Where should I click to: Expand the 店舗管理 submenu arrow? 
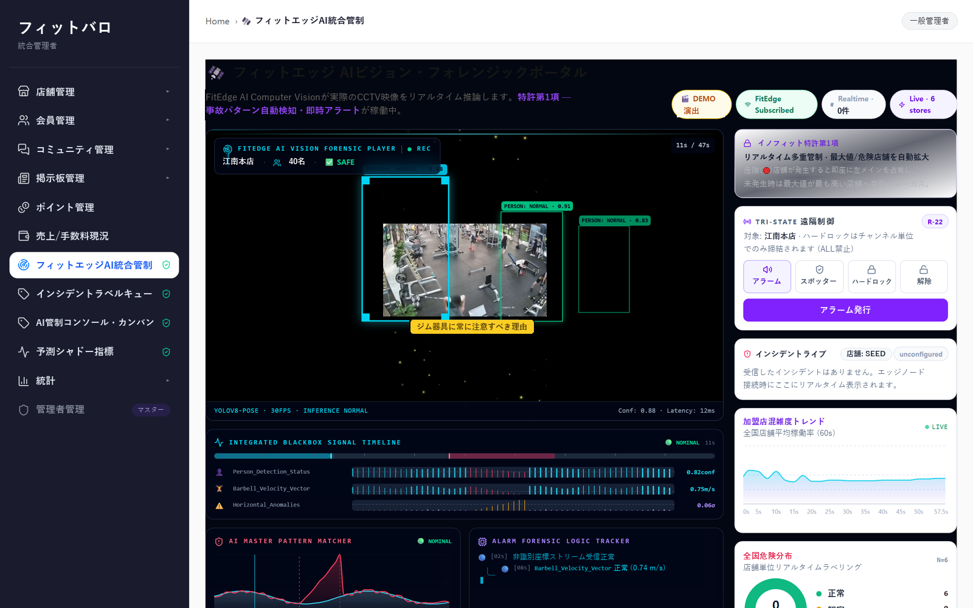point(168,91)
